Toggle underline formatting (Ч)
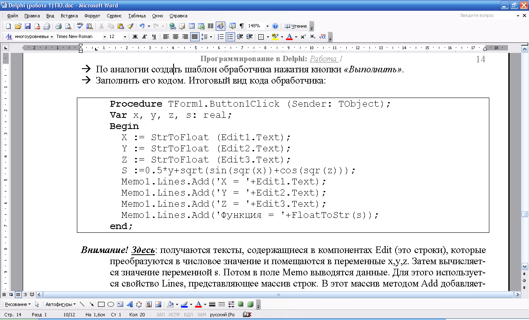Image resolution: width=529 pixels, height=320 pixels. [x=154, y=37]
